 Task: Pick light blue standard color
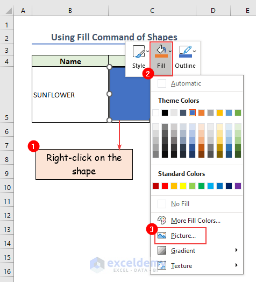(210, 186)
